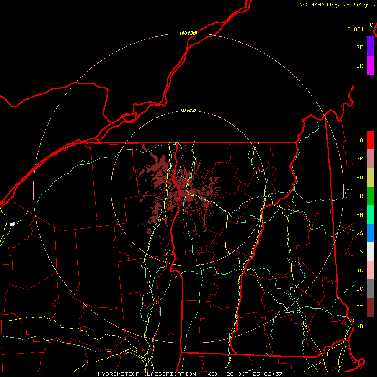Click the HHC product label
The image size is (377, 377).
[368, 25]
